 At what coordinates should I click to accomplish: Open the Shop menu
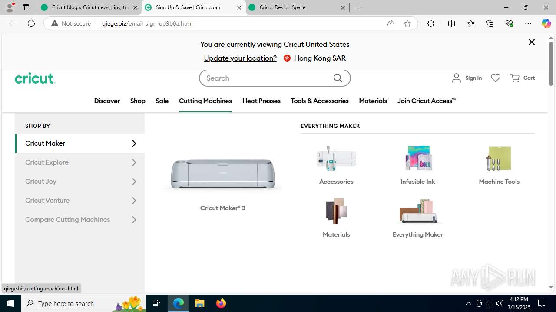tap(138, 101)
